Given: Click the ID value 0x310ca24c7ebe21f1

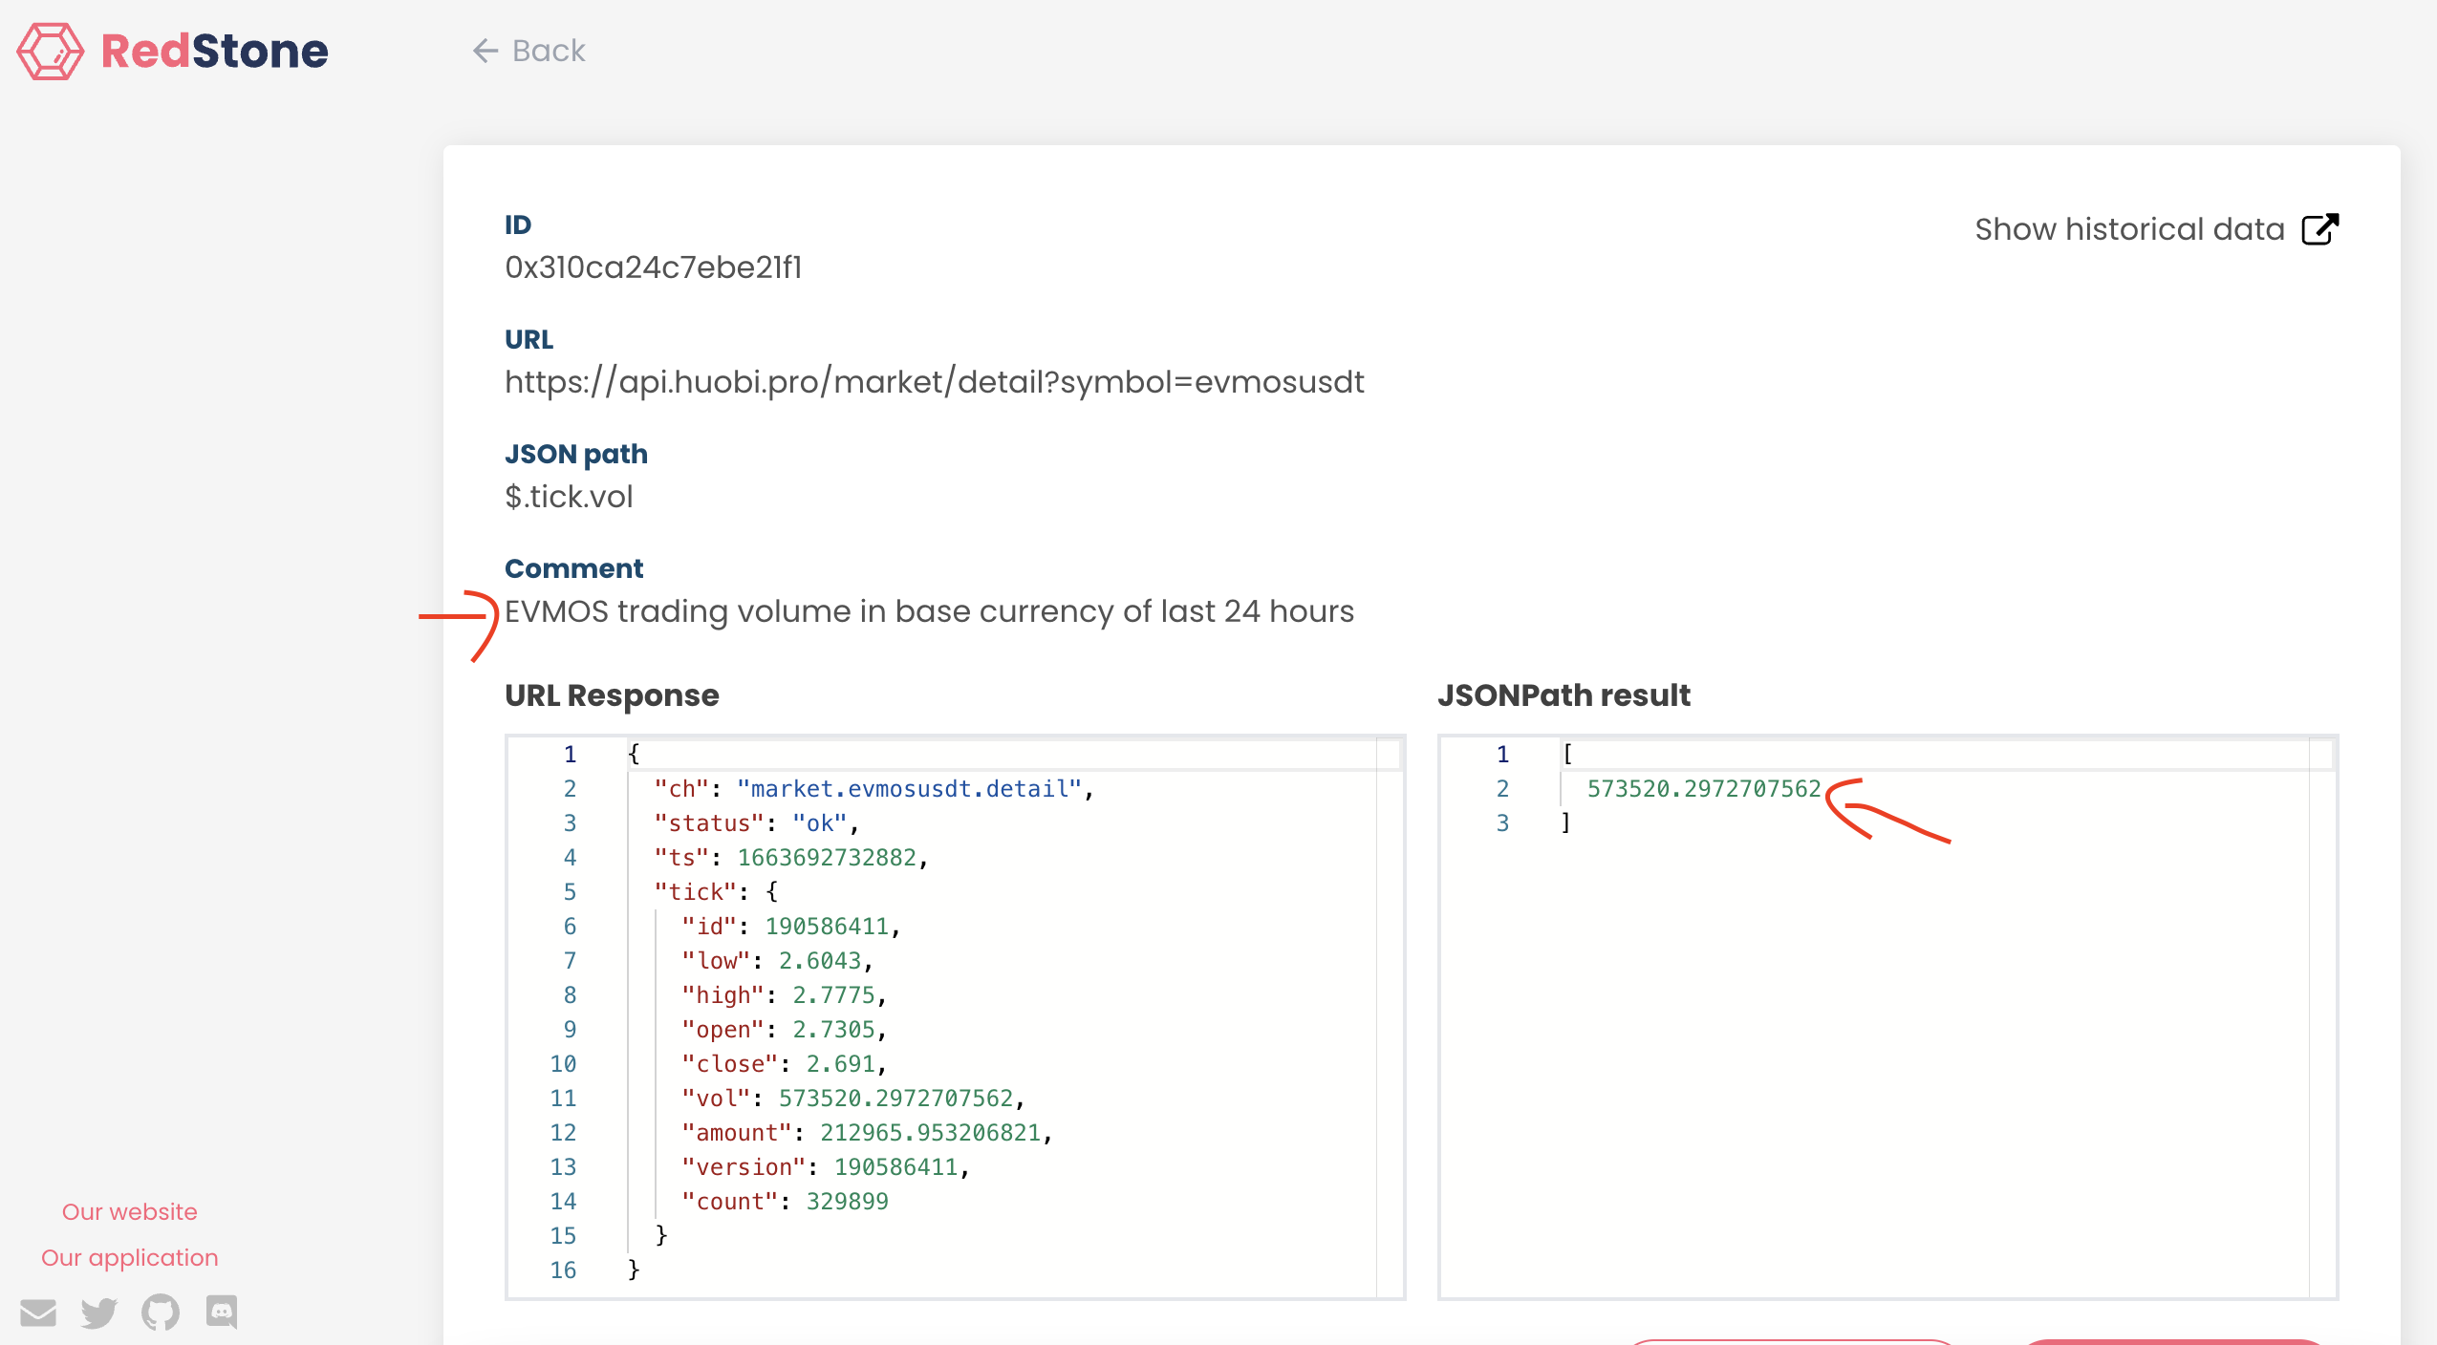Looking at the screenshot, I should (x=653, y=267).
